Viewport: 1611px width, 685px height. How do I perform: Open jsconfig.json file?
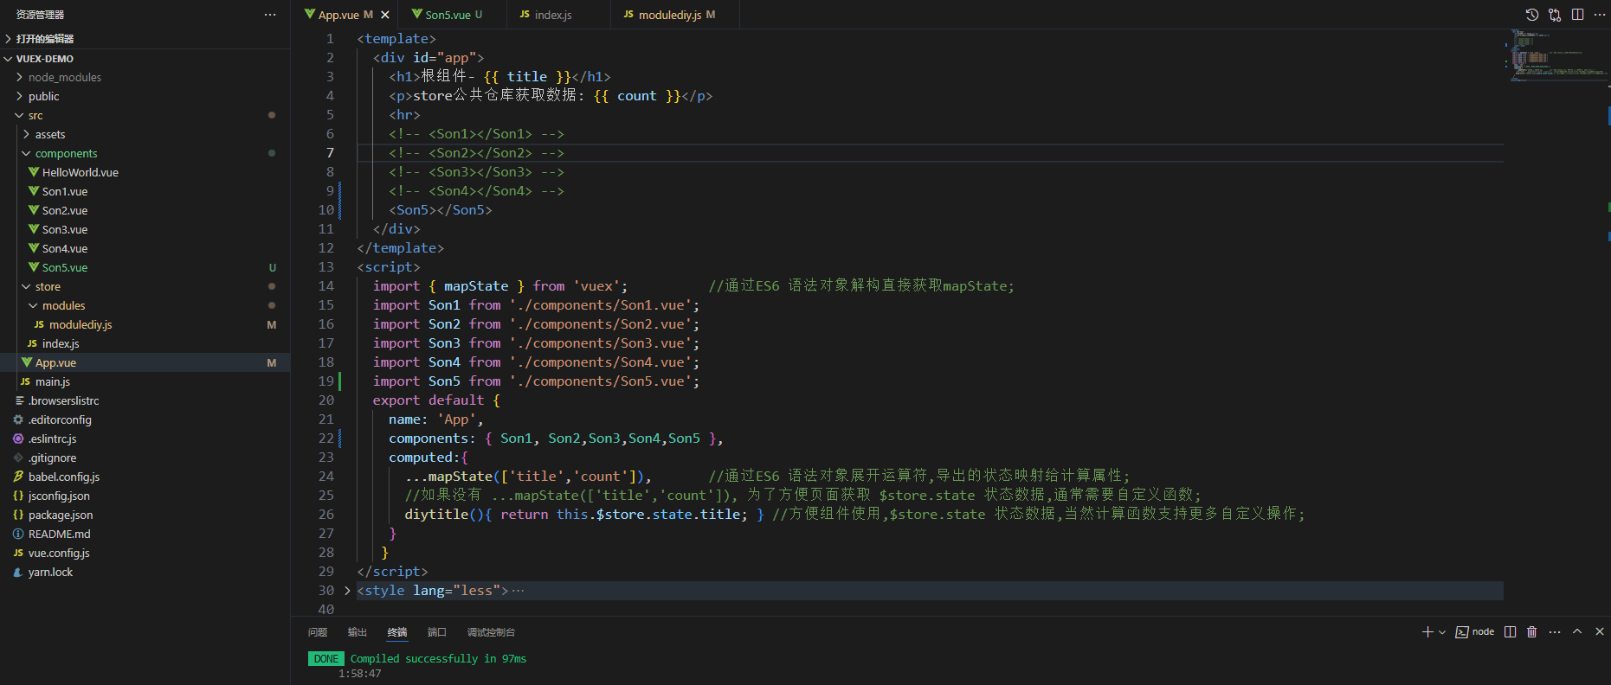(145, 496)
